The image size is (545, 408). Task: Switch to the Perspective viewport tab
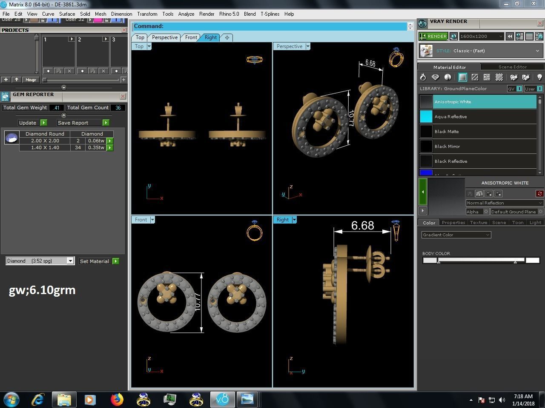coord(164,37)
